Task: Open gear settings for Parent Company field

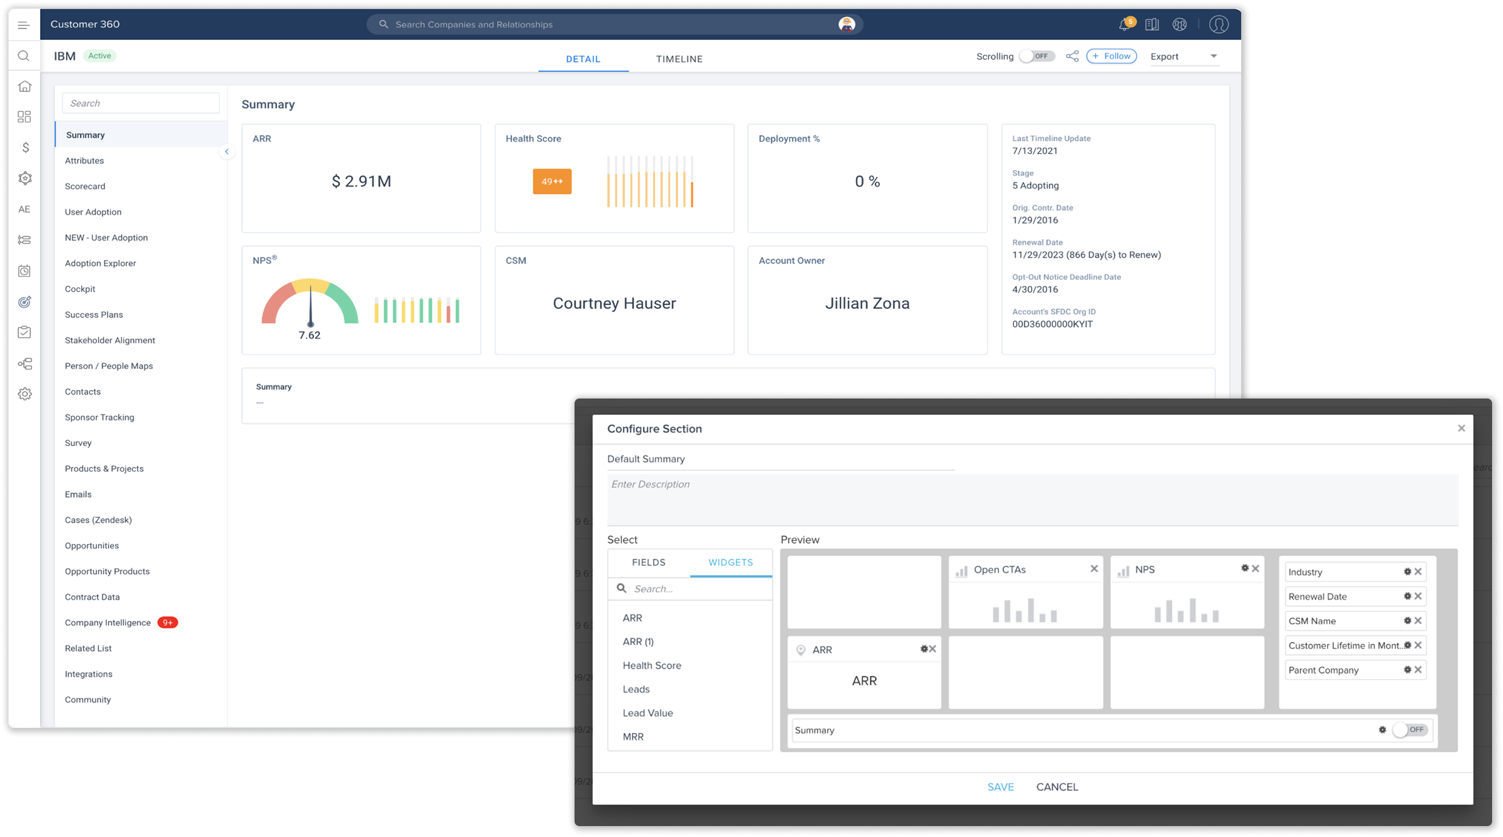Action: (1407, 669)
